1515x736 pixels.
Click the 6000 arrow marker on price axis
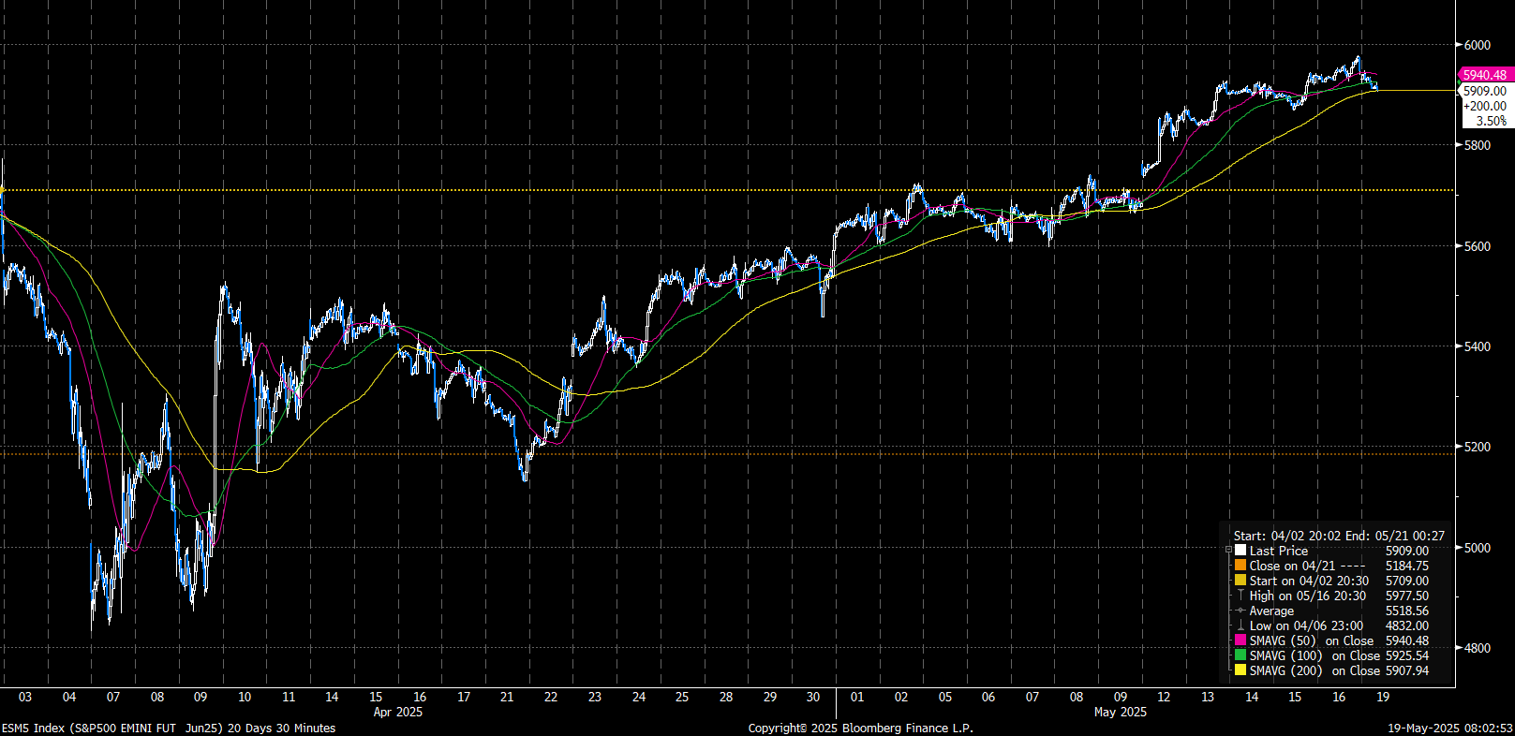point(1459,45)
